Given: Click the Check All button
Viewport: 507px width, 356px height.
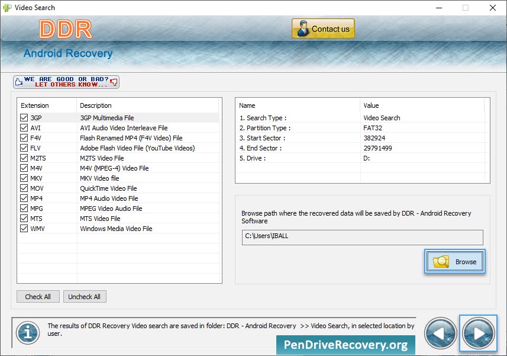Looking at the screenshot, I should (38, 297).
